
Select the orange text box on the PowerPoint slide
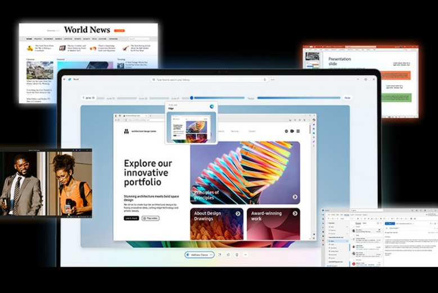coord(395,76)
